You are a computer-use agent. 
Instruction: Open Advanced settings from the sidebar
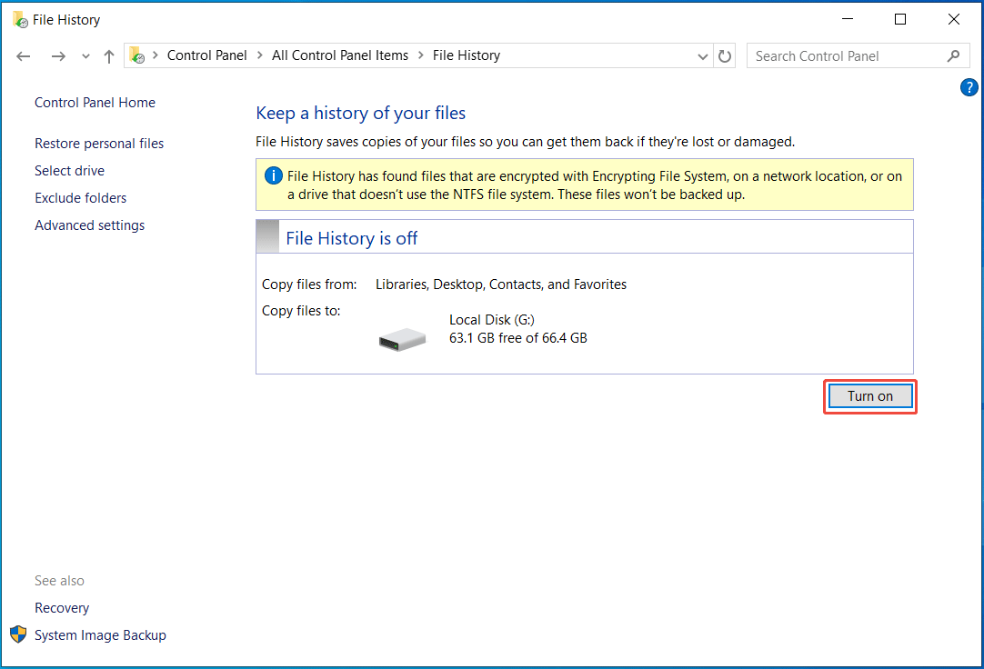[x=89, y=225]
